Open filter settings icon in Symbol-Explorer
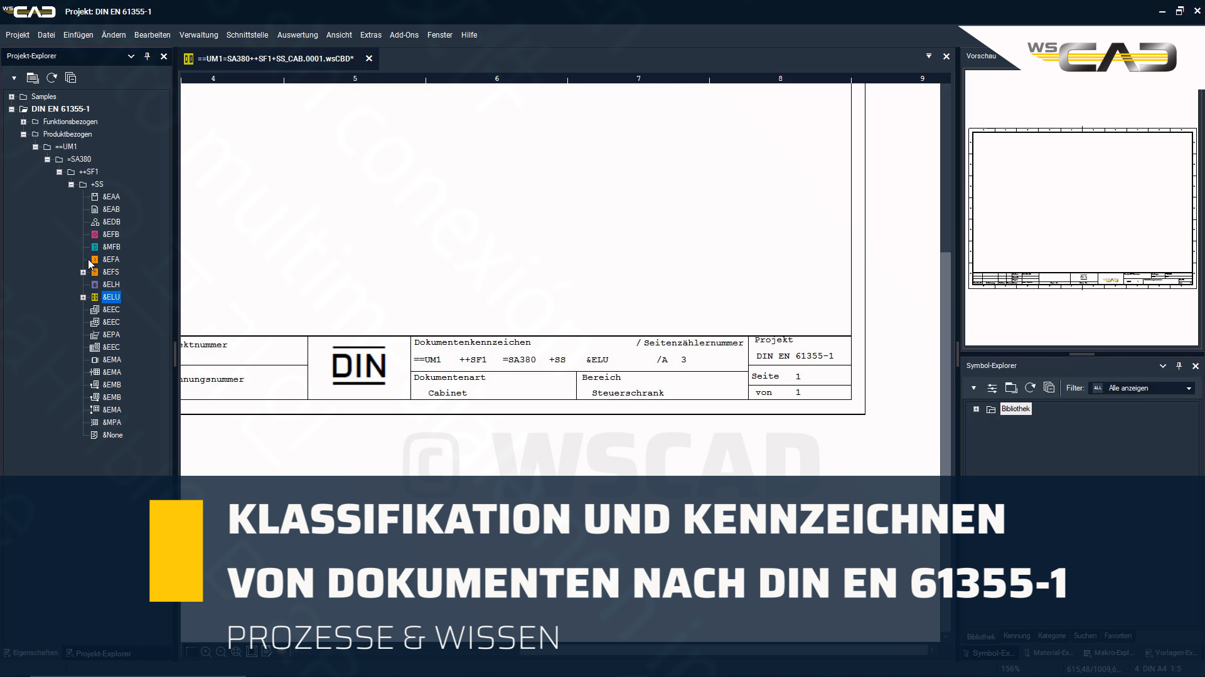 pyautogui.click(x=993, y=388)
